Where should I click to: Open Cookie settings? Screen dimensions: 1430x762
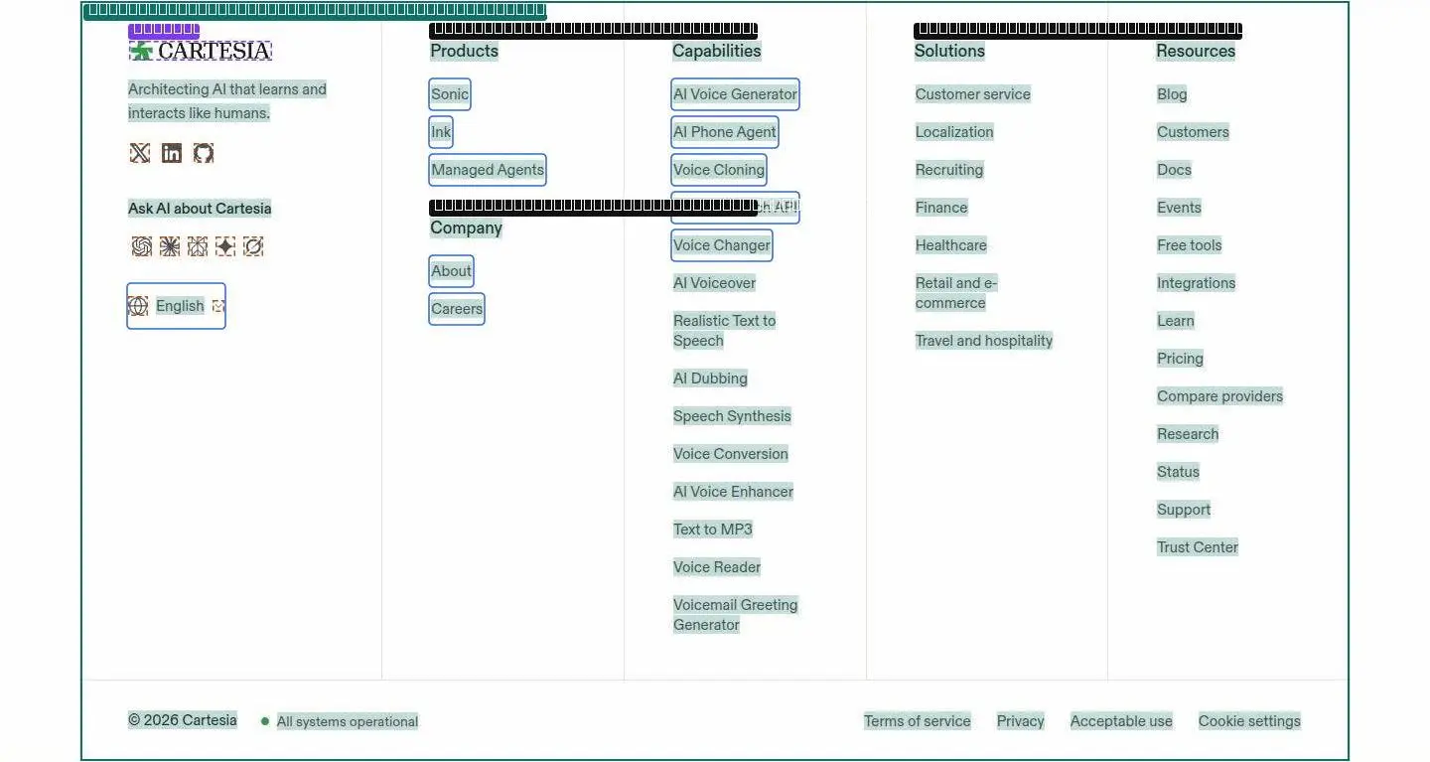point(1249,721)
